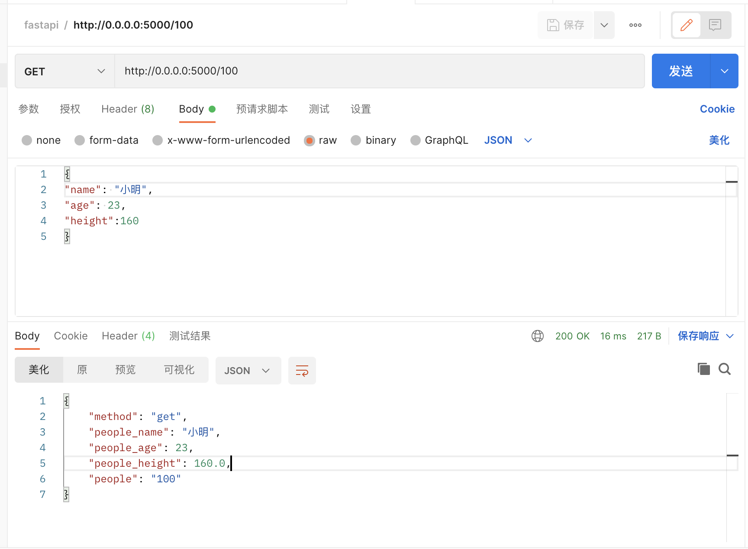Open the GET method dropdown
This screenshot has width=748, height=549.
click(x=64, y=71)
